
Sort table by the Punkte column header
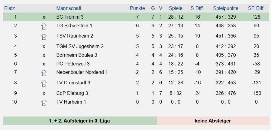pyautogui.click(x=137, y=8)
